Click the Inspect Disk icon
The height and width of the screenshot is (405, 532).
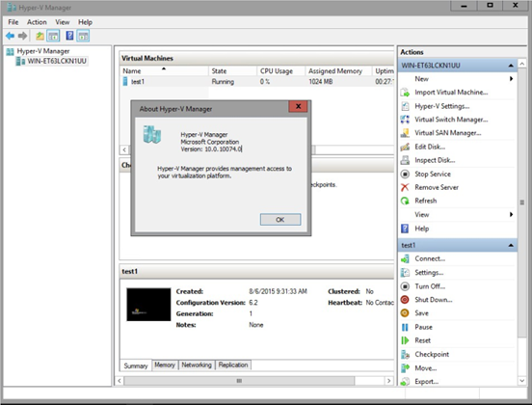point(405,160)
